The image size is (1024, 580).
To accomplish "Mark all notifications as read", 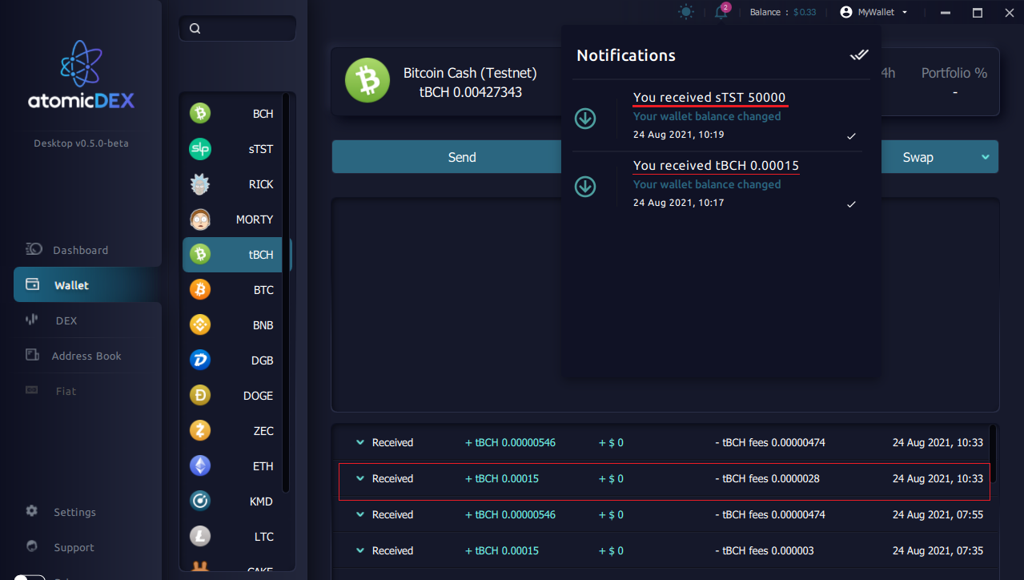I will point(859,54).
